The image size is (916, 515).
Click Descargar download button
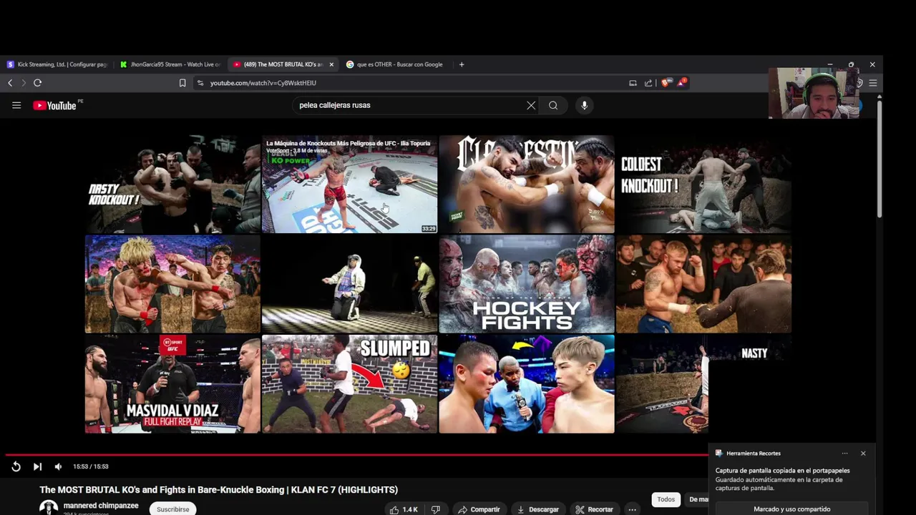[x=537, y=509]
